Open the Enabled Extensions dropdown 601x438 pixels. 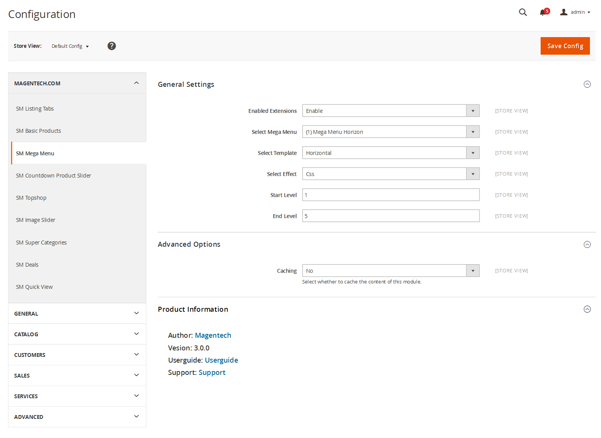click(390, 111)
